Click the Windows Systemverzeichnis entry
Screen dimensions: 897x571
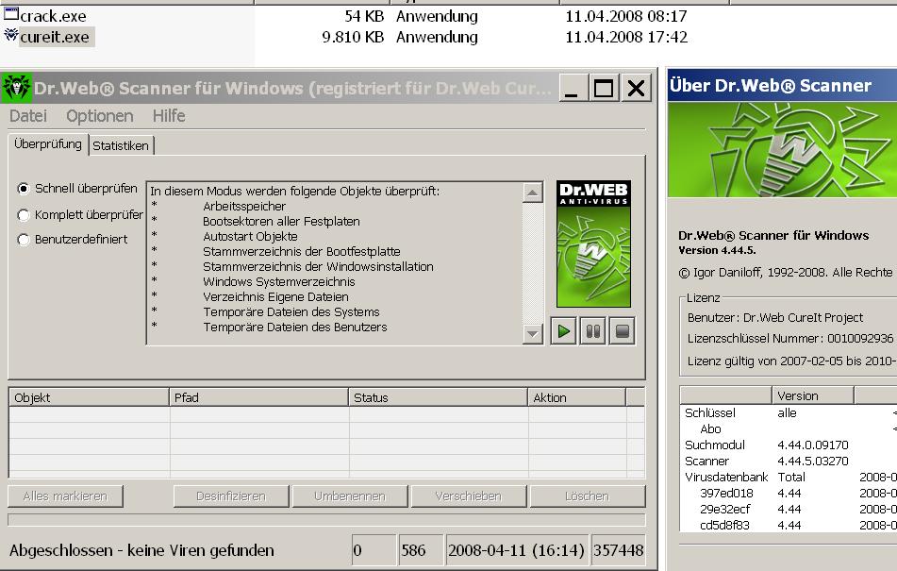(279, 282)
